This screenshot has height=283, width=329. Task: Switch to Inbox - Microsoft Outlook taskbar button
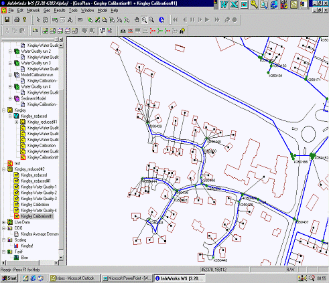click(74, 278)
